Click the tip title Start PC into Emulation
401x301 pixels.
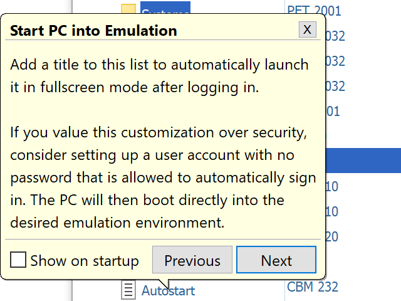pos(93,31)
